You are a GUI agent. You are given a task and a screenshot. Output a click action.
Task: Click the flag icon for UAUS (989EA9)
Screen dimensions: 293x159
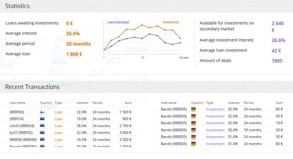tap(42, 126)
